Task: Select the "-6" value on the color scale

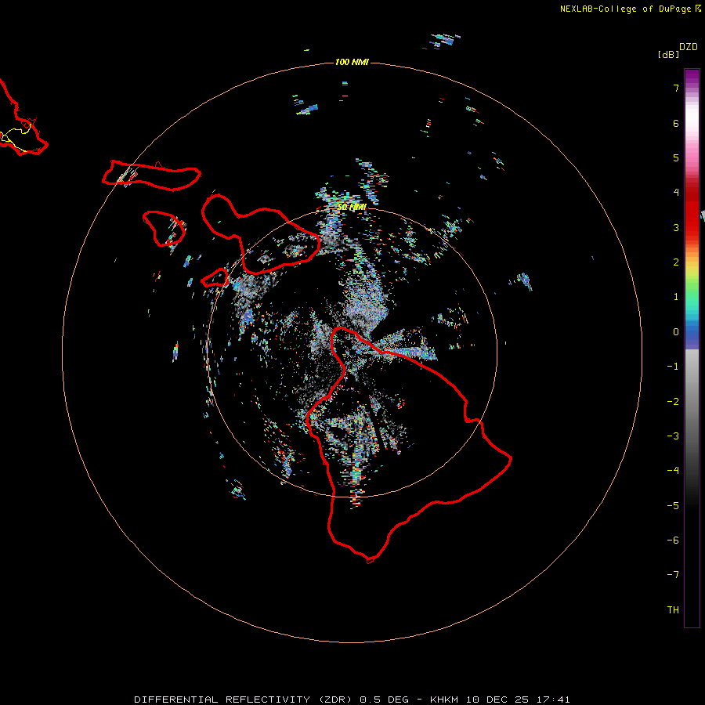Action: click(x=673, y=540)
